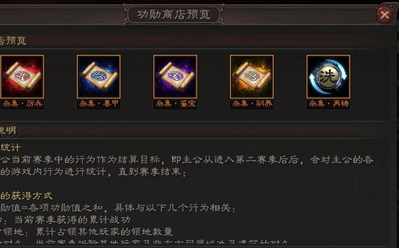399x248 pixels.
Task: Close the 功勋商店预览 window
Action: point(385,15)
